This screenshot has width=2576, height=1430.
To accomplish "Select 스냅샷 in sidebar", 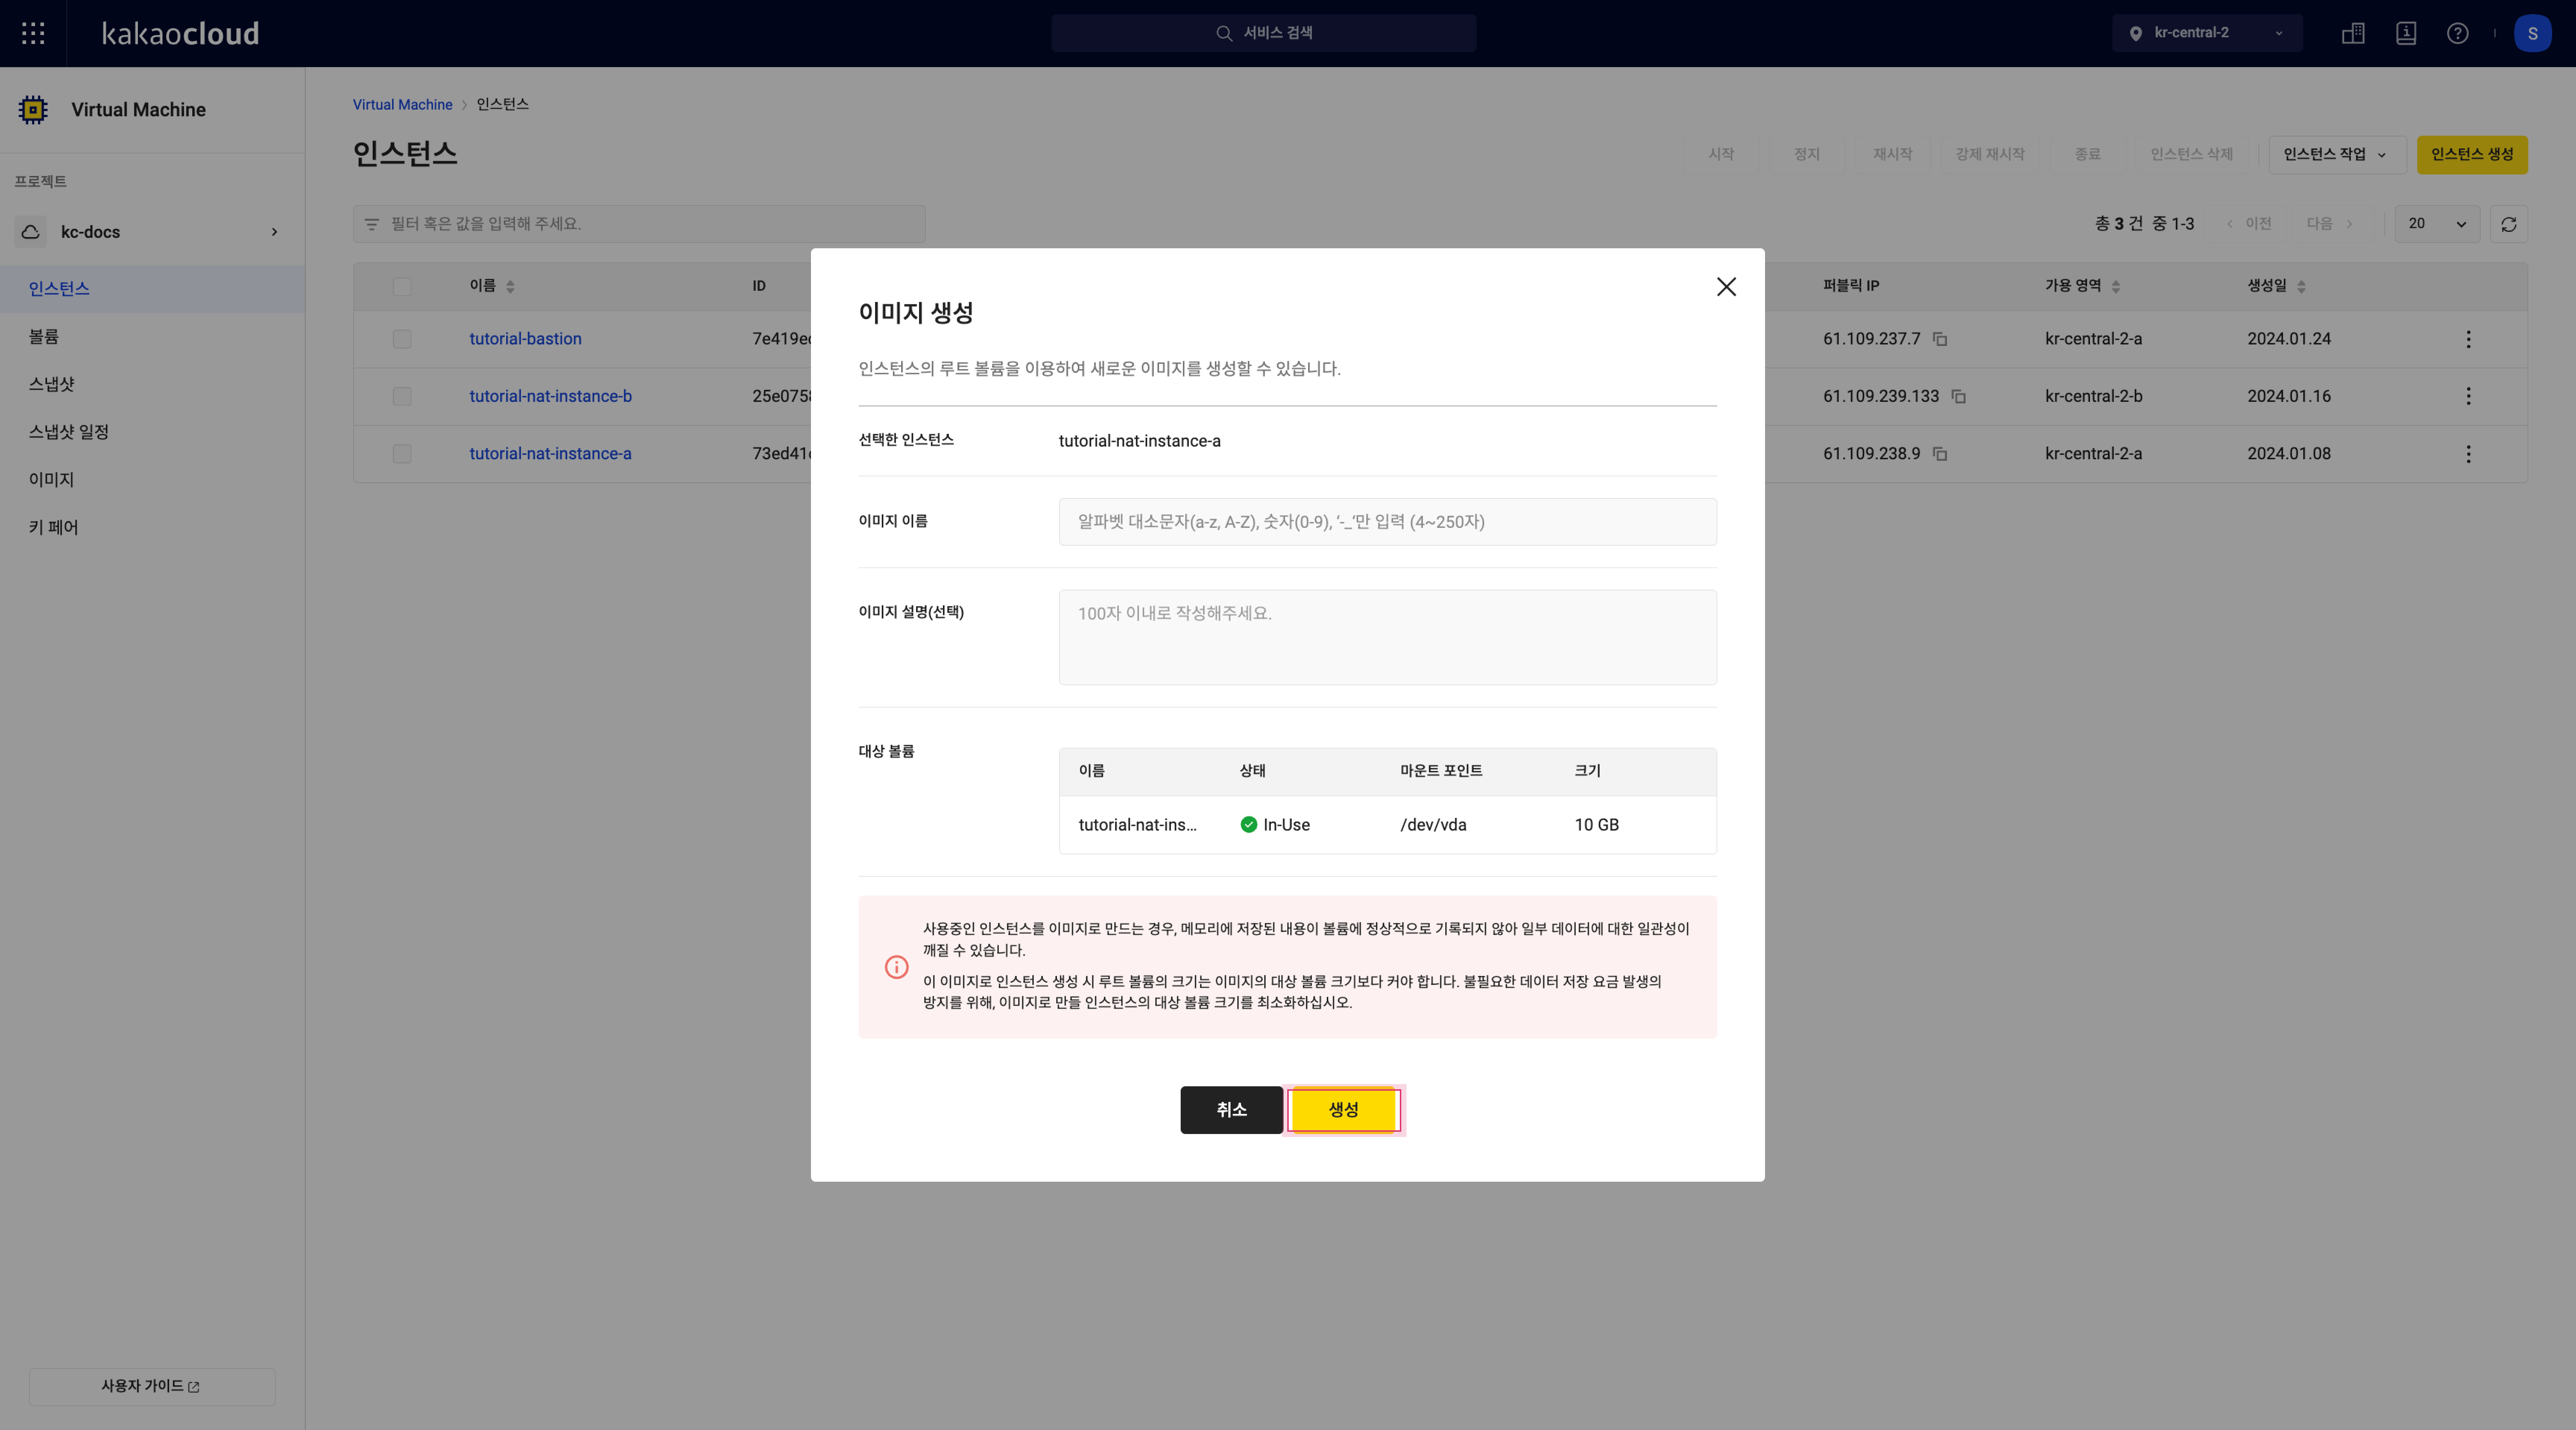I will [x=152, y=384].
